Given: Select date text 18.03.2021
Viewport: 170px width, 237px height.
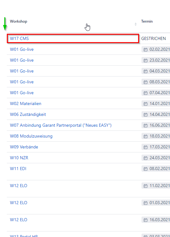Looking at the screenshot, I should [x=160, y=136].
